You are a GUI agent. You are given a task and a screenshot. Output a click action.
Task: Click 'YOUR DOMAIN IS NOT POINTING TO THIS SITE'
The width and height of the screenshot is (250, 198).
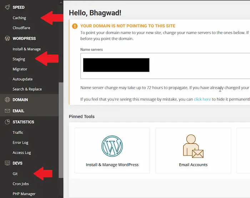(128, 26)
